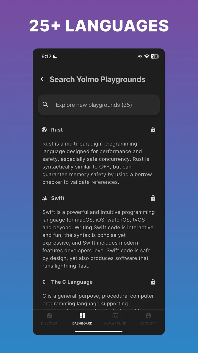The width and height of the screenshot is (198, 353).
Task: Open the Rust playground entry
Action: pyautogui.click(x=57, y=130)
